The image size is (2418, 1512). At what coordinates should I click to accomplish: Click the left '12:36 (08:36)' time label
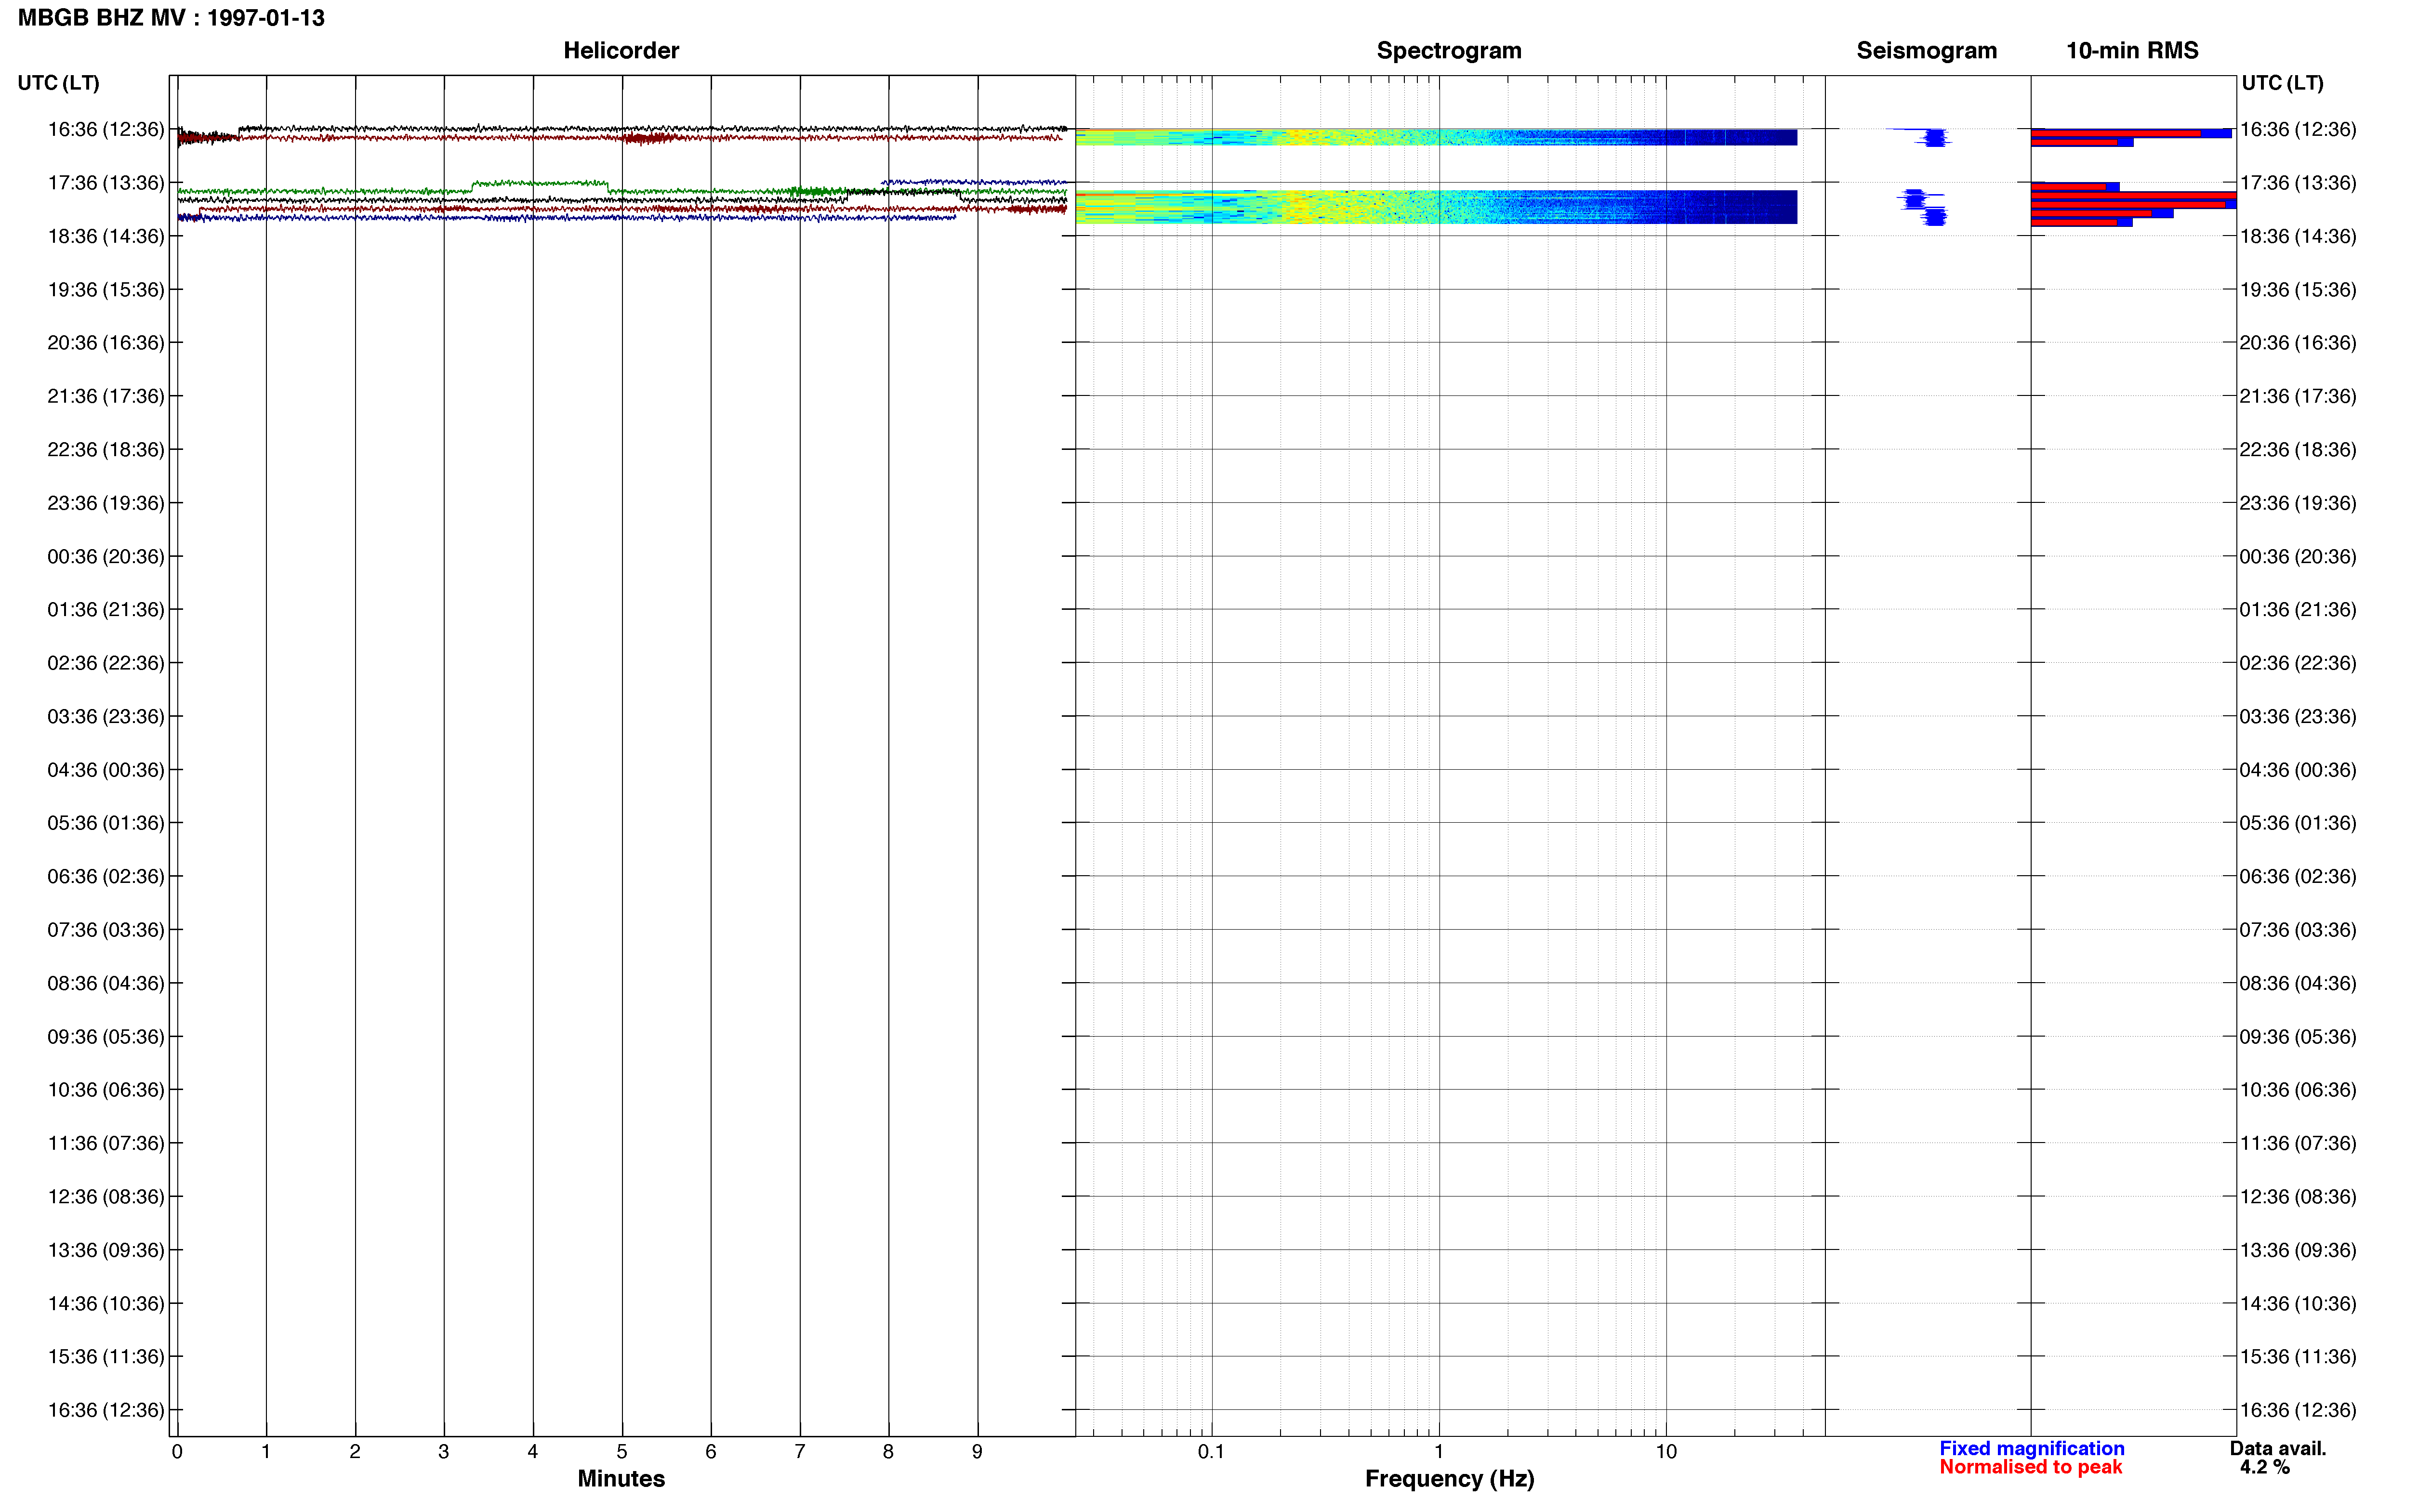pyautogui.click(x=106, y=1196)
